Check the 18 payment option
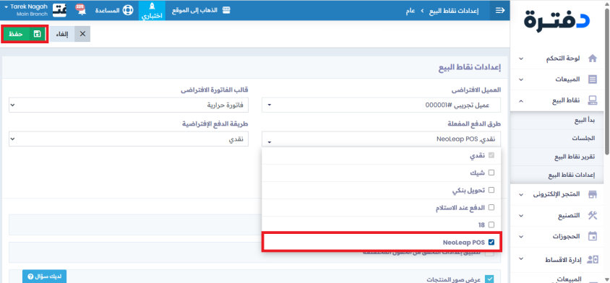Image resolution: width=610 pixels, height=283 pixels. pyautogui.click(x=491, y=225)
